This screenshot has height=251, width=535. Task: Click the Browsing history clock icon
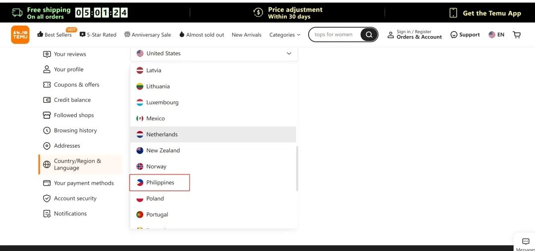pyautogui.click(x=47, y=130)
